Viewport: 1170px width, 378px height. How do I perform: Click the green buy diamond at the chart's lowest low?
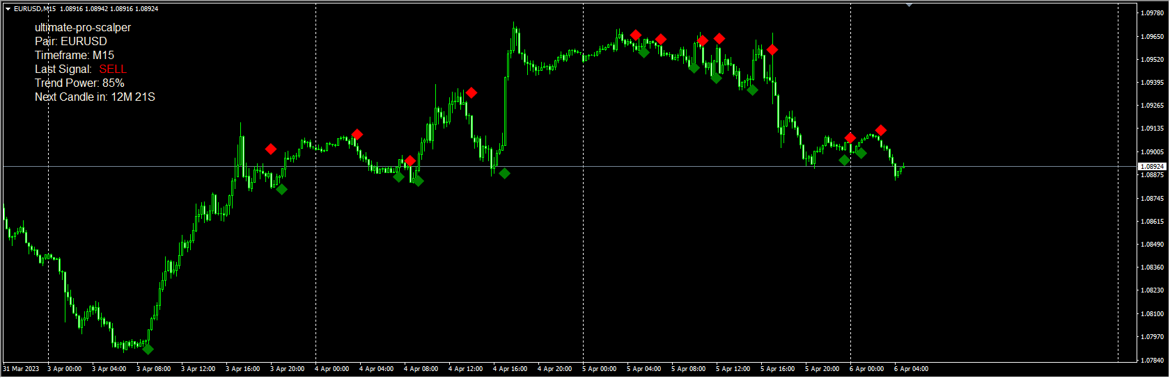click(x=148, y=349)
